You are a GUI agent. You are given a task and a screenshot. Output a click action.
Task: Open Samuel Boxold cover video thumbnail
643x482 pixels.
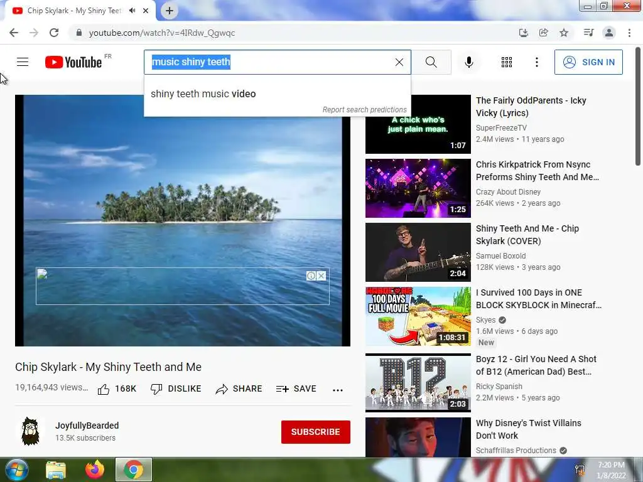[x=418, y=252]
